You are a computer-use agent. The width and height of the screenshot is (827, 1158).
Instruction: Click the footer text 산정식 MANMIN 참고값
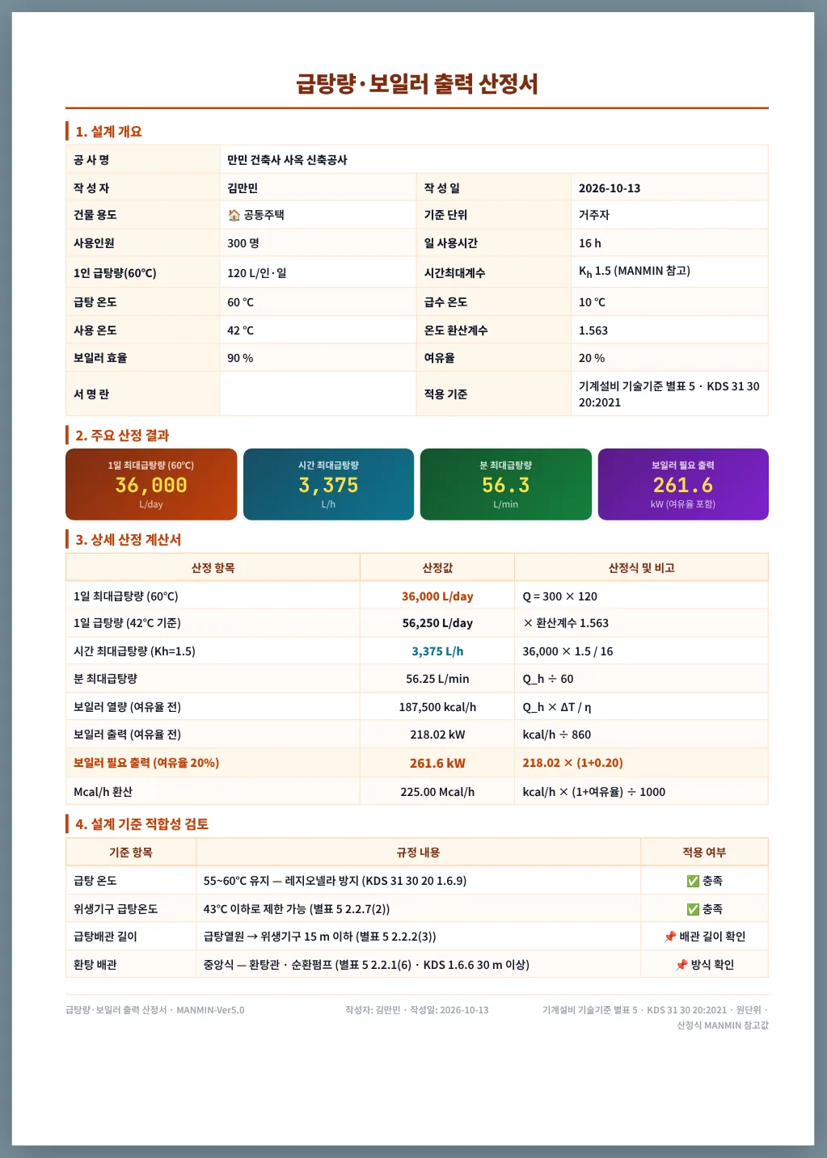point(723,1025)
